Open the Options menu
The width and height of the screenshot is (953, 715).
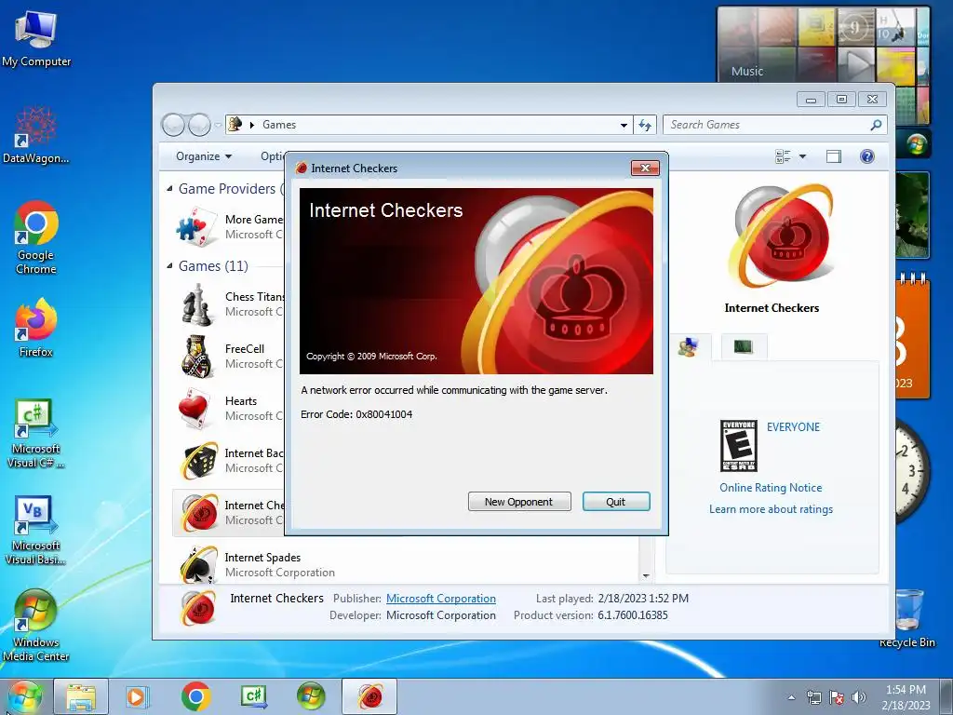[273, 156]
